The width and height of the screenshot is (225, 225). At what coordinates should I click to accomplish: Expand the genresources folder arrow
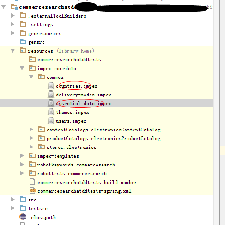13,33
